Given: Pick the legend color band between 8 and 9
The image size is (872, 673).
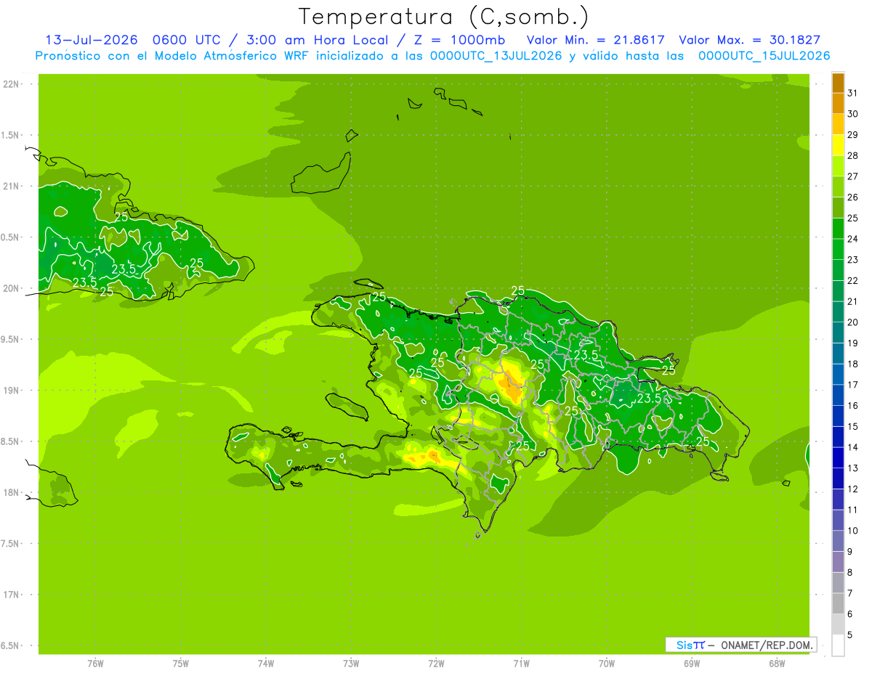Looking at the screenshot, I should click(838, 562).
